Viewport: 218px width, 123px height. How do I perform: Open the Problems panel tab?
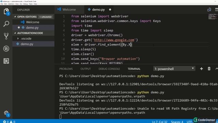click(x=66, y=69)
